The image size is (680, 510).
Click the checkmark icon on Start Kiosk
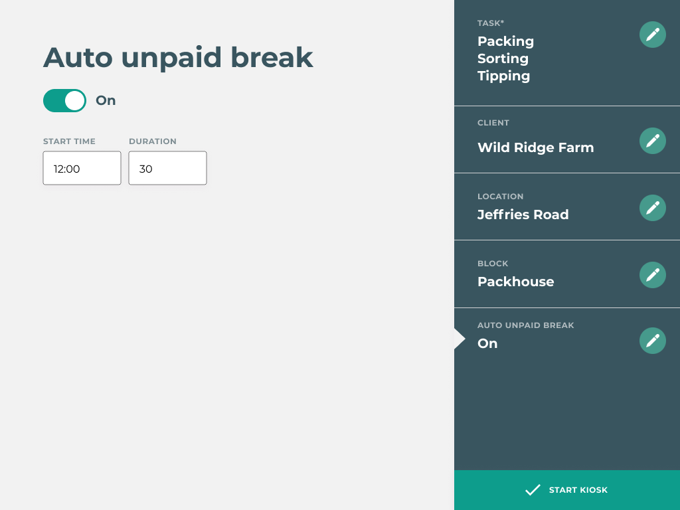pyautogui.click(x=533, y=490)
